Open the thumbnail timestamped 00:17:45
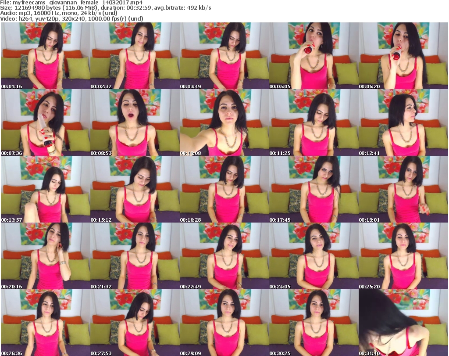This screenshot has width=449, height=356. 314,190
